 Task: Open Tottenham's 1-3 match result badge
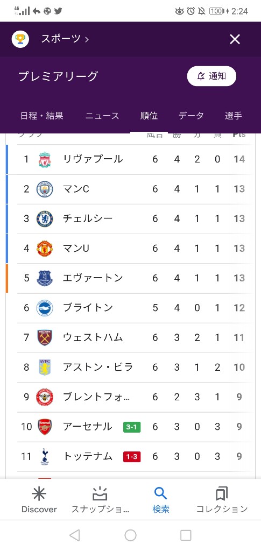click(x=132, y=457)
